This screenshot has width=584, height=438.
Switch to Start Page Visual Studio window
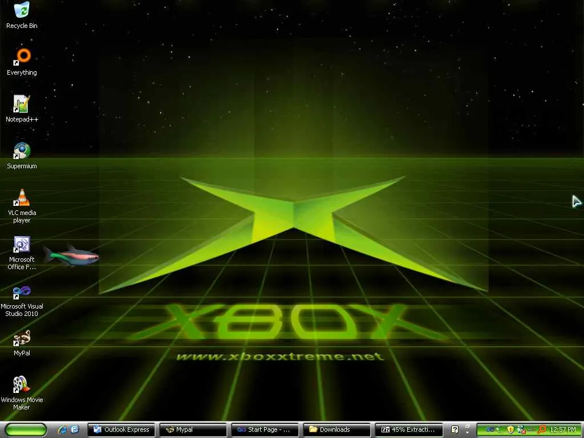[x=265, y=429]
